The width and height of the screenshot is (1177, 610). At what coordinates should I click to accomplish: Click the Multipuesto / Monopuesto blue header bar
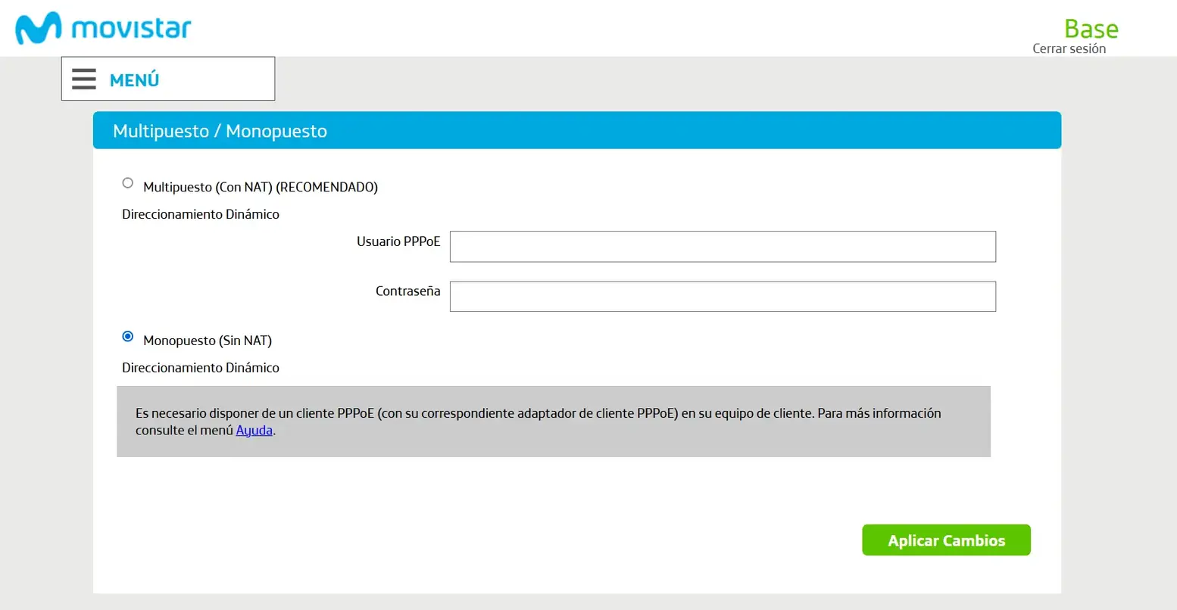click(577, 130)
